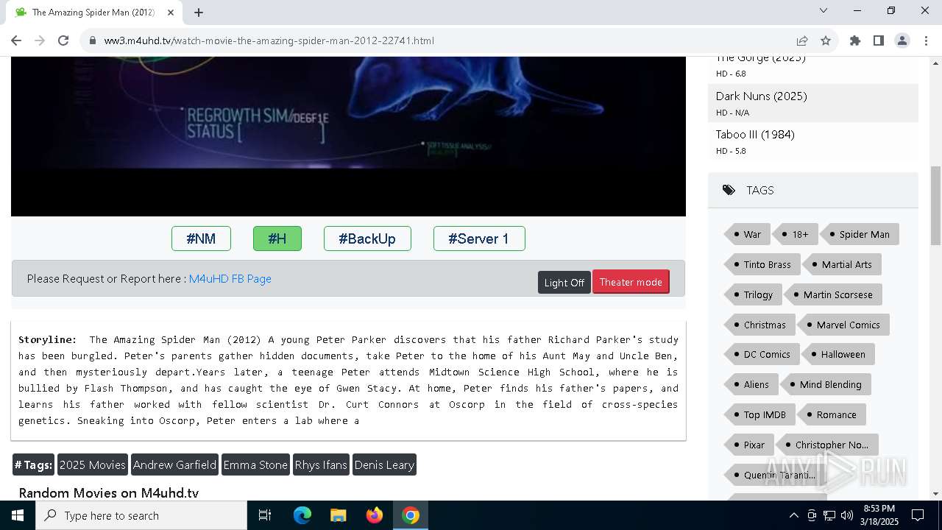
Task: Open Taboo III (1984) from sidebar
Action: click(755, 135)
